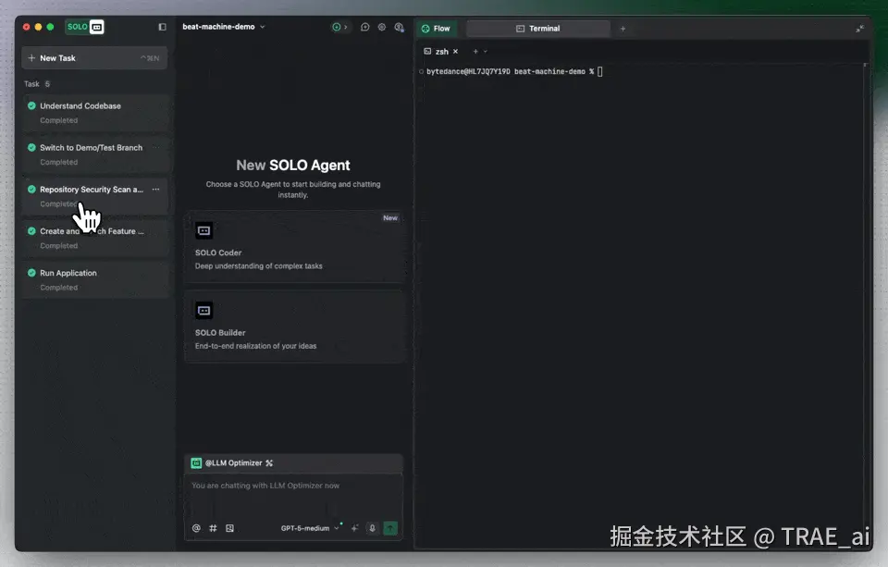This screenshot has width=888, height=567.
Task: Click the @LLM Optimizer agent tag
Action: point(233,462)
